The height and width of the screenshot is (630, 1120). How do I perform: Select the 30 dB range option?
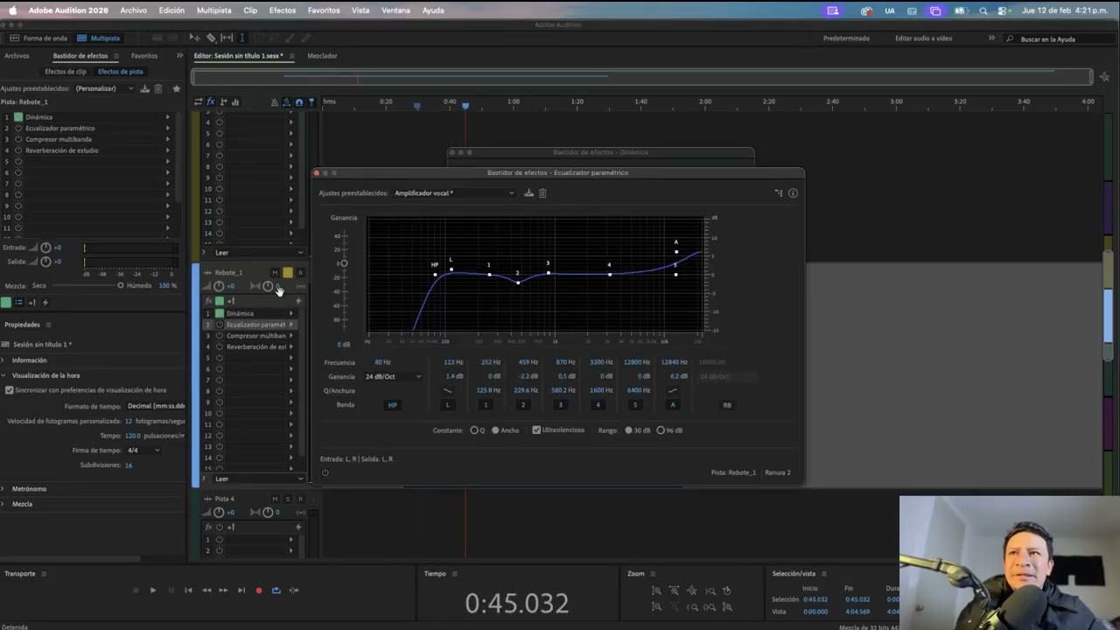(x=628, y=430)
